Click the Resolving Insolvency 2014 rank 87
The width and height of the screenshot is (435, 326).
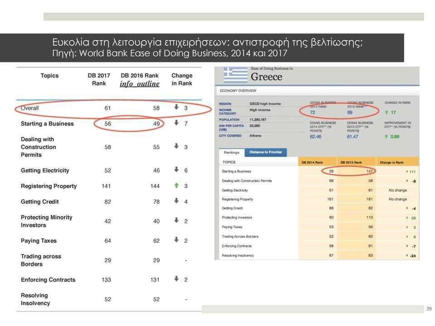coord(331,255)
